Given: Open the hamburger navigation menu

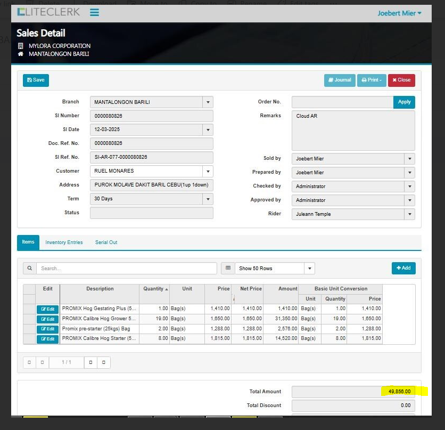Looking at the screenshot, I should click(x=94, y=12).
